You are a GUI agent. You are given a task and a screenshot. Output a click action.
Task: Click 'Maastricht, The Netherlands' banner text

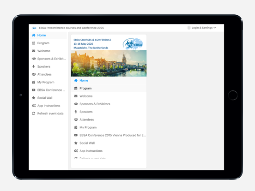coord(91,48)
